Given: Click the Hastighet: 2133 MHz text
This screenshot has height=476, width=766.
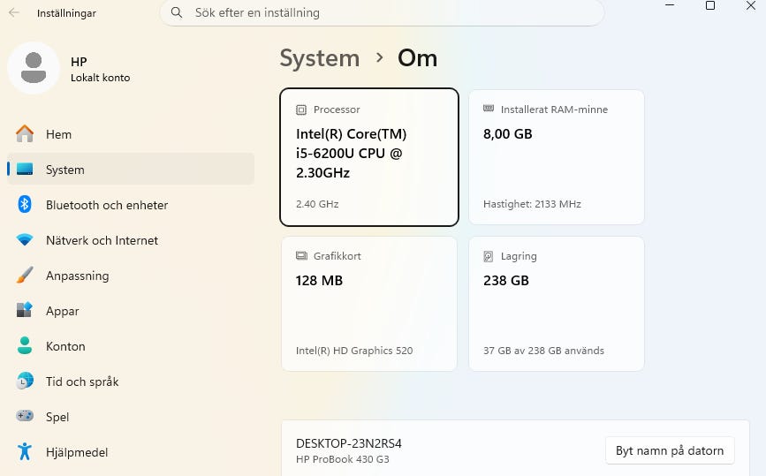Looking at the screenshot, I should 532,204.
